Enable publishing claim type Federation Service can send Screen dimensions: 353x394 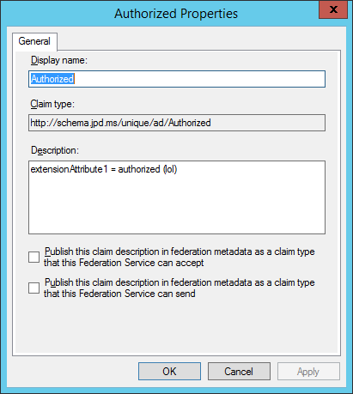(x=33, y=288)
